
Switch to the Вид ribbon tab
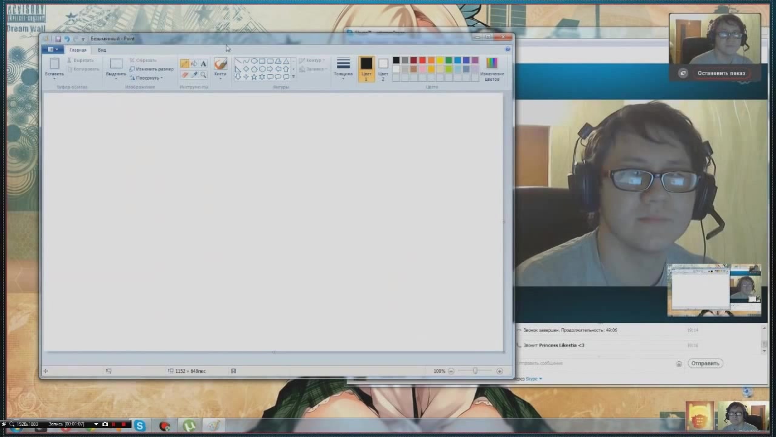coord(102,50)
